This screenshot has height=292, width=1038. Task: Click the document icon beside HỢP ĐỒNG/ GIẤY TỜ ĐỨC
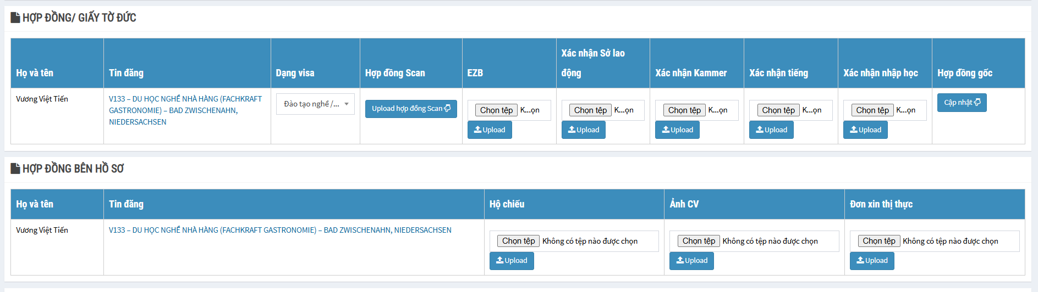(x=15, y=18)
